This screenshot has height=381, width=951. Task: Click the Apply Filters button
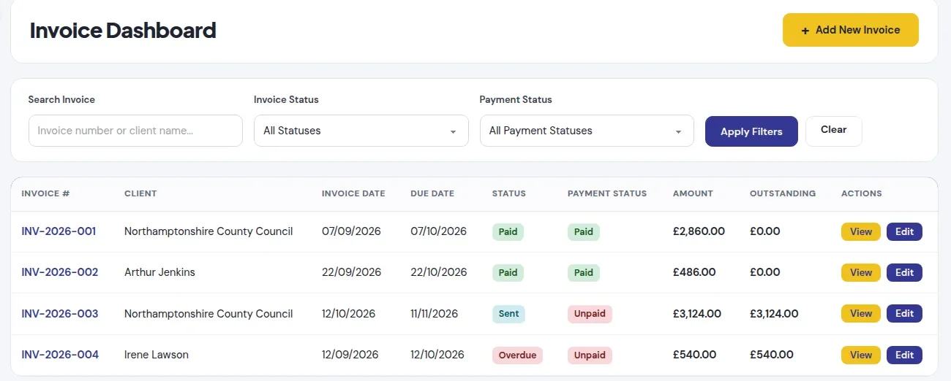tap(751, 131)
